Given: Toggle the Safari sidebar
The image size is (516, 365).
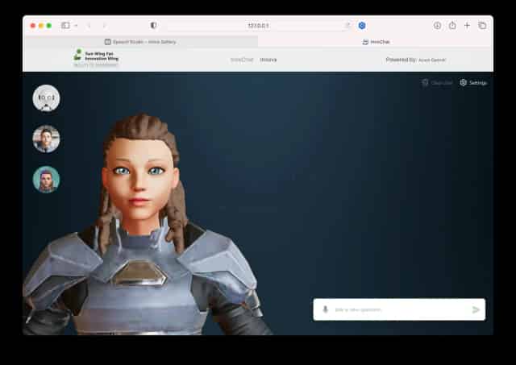Looking at the screenshot, I should [x=65, y=25].
